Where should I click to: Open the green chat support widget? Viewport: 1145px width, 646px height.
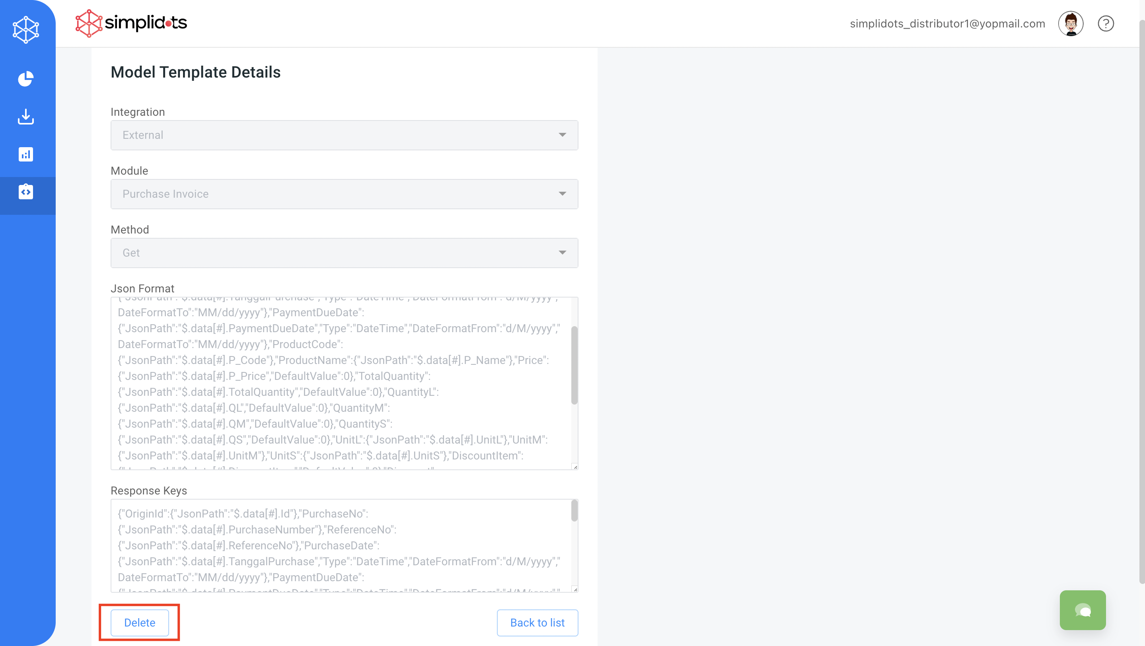click(x=1082, y=609)
